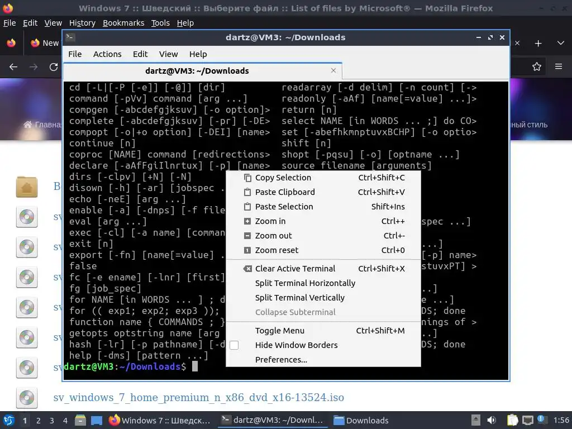
Task: Switch to workspace 4
Action: tap(65, 421)
